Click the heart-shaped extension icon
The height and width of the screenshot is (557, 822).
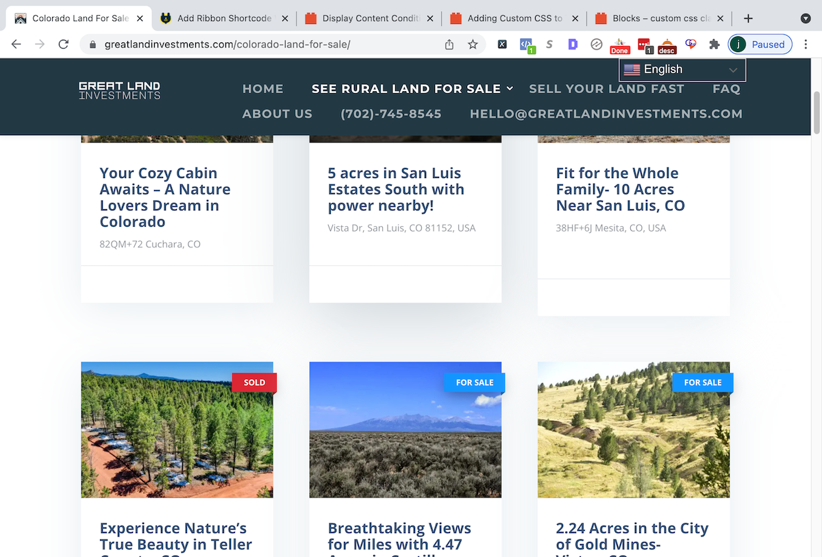pos(690,45)
